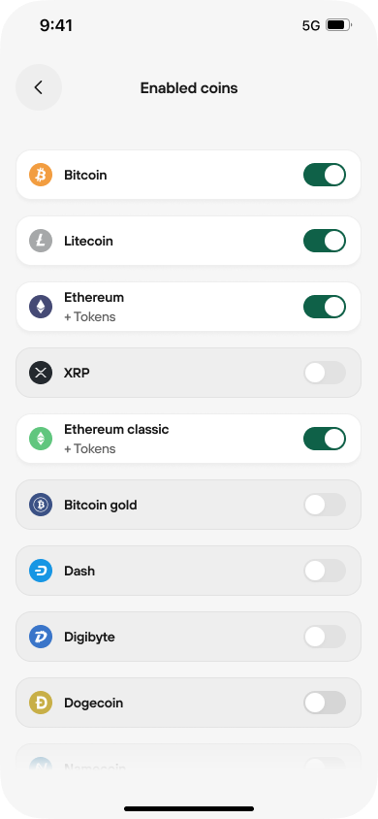The width and height of the screenshot is (378, 819).
Task: Tap the green Ethereum classic icon
Action: coord(41,439)
